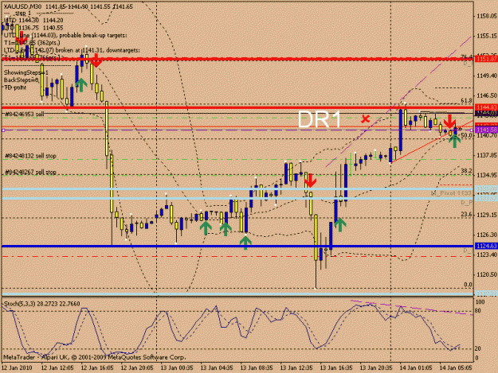Click the '12 Jan 16:05' time label
This screenshot has height=373, width=498.
[97, 367]
